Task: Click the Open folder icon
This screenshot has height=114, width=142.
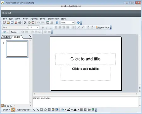Action: tap(8, 22)
